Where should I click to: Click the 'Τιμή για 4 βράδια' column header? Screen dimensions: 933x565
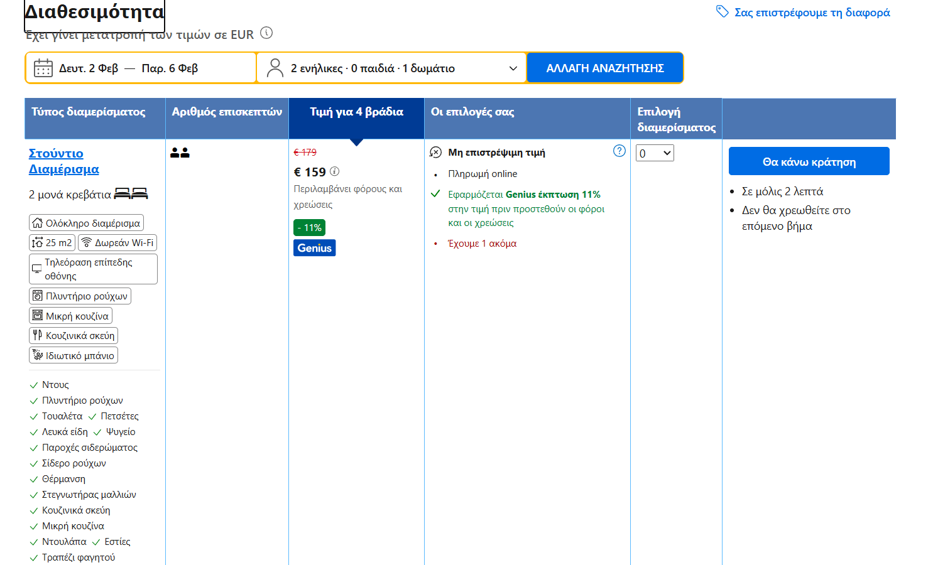[x=356, y=112]
